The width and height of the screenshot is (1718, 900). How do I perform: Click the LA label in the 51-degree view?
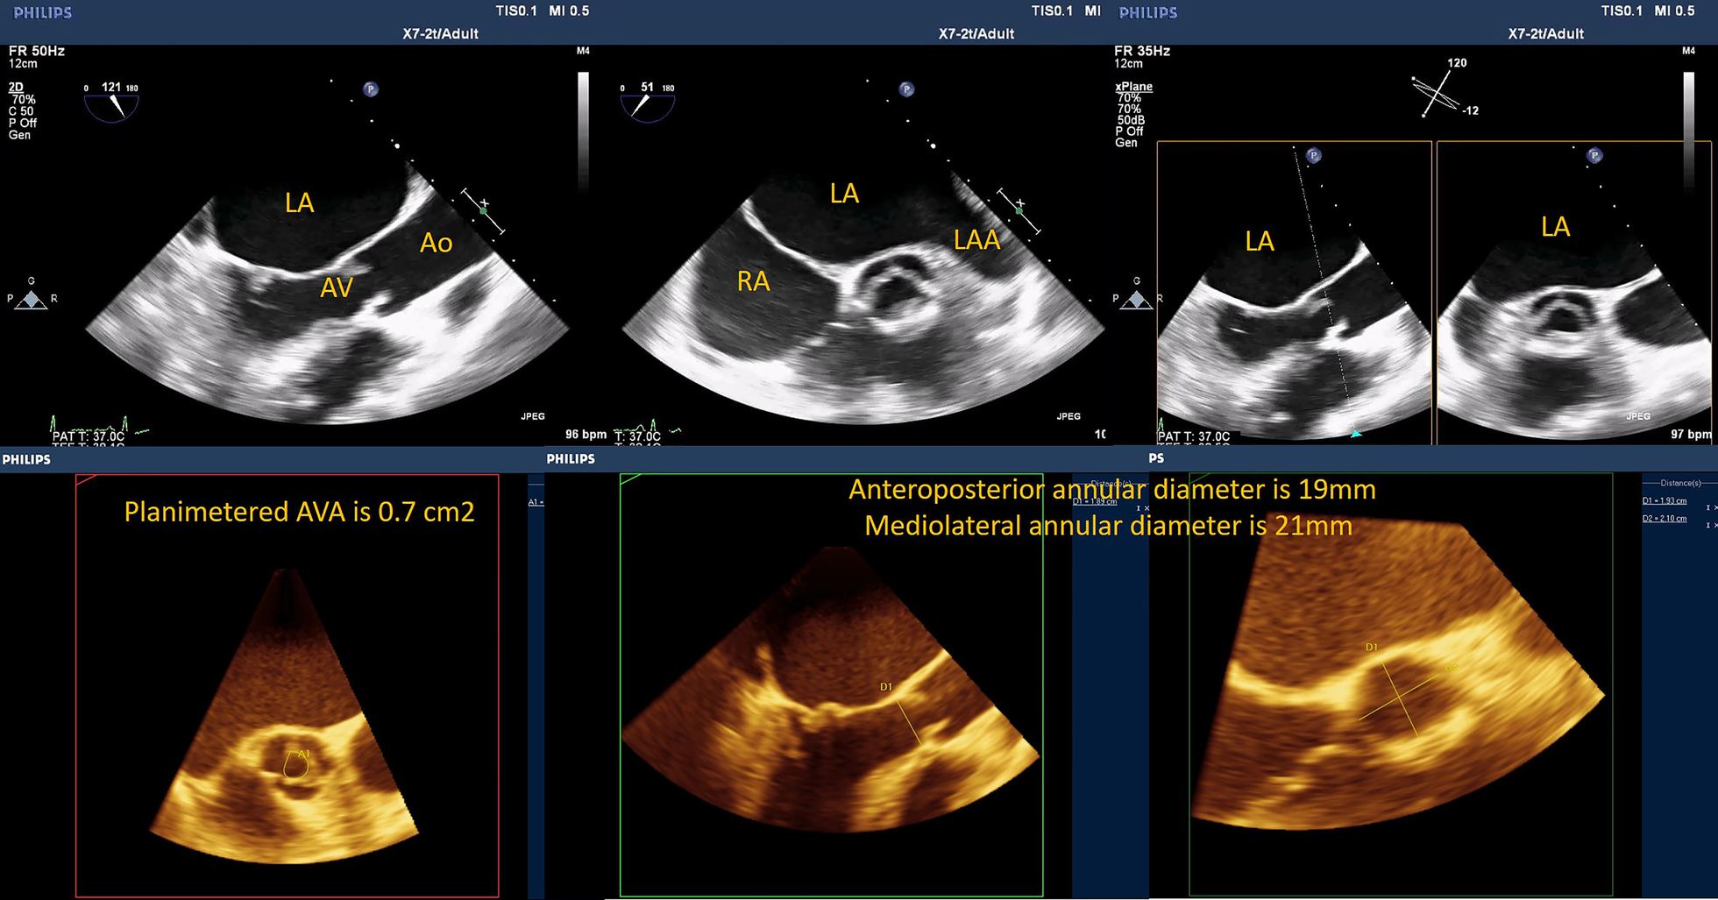click(x=844, y=194)
